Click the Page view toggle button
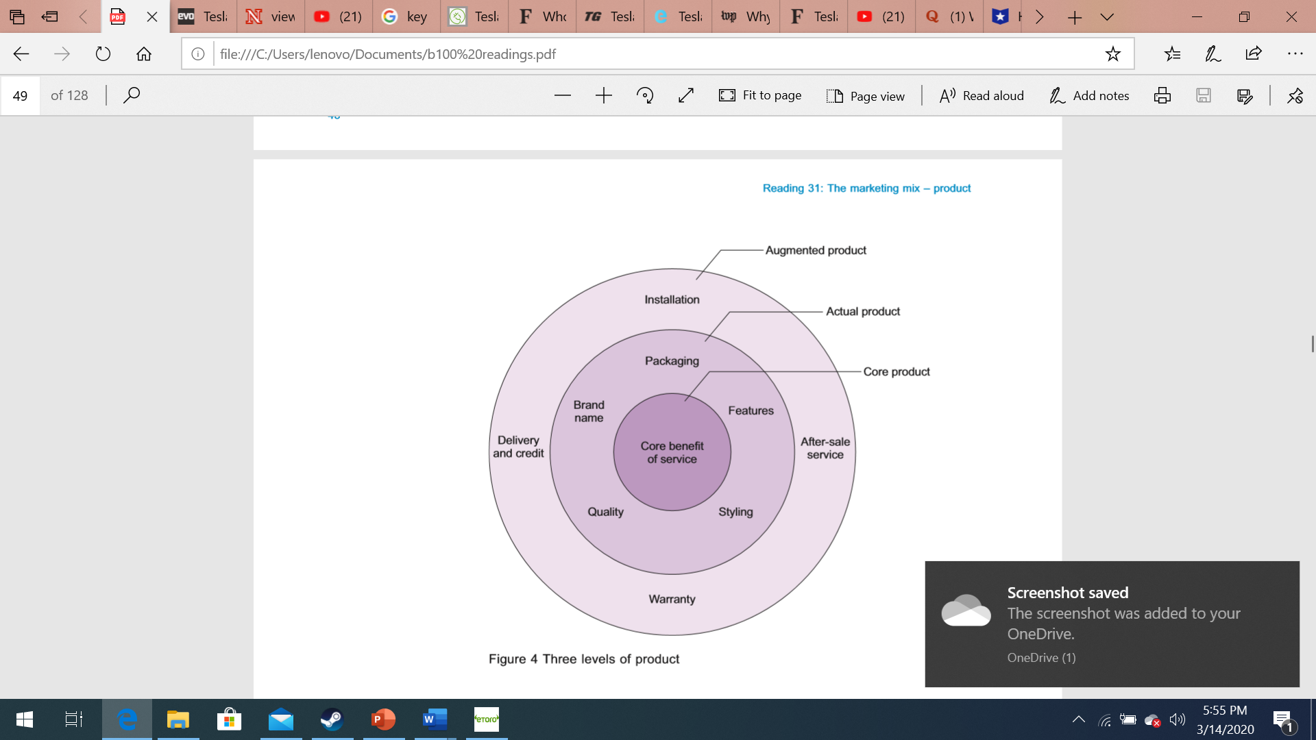 click(866, 95)
